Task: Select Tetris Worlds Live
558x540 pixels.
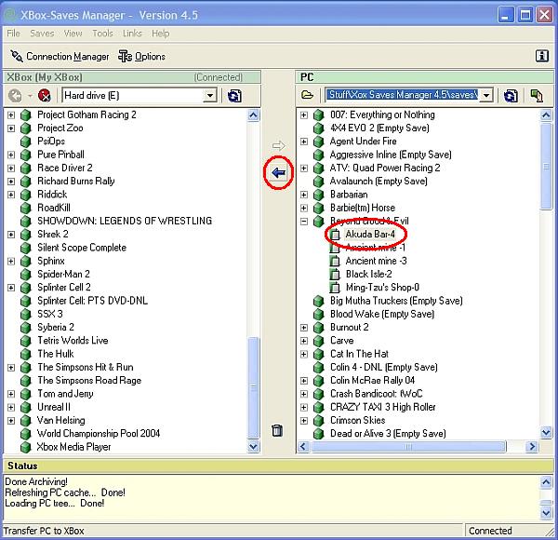Action: (73, 341)
